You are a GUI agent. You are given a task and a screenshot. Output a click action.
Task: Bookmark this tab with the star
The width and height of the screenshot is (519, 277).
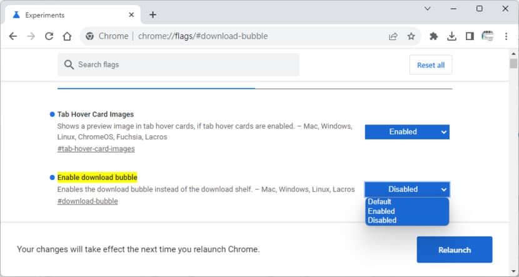tap(411, 36)
